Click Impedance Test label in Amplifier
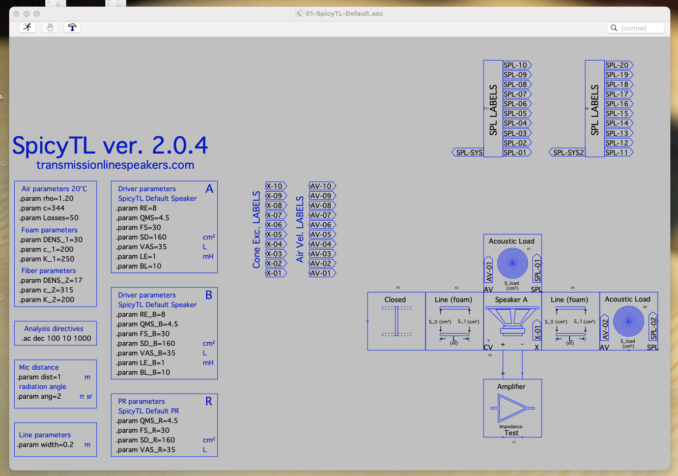678x476 pixels. coord(511,430)
